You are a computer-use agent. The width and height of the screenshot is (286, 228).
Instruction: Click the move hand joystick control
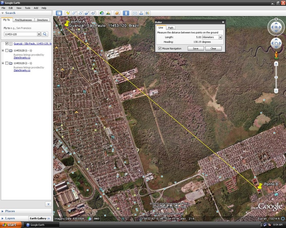point(276,43)
